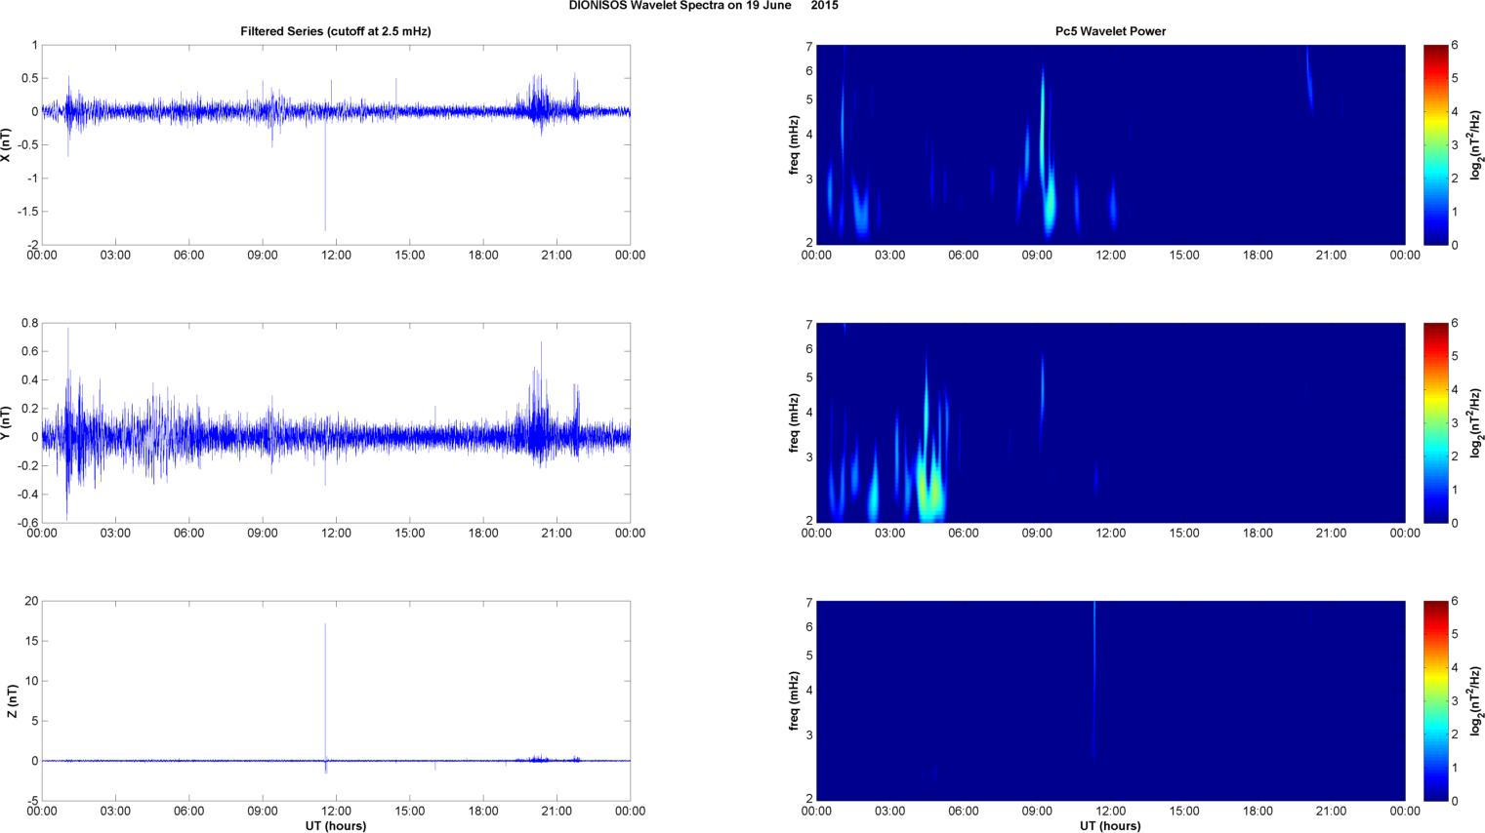Image resolution: width=1485 pixels, height=833 pixels.
Task: Click the 'freq (mHz)' label of the middle spectrum
Action: 795,422
